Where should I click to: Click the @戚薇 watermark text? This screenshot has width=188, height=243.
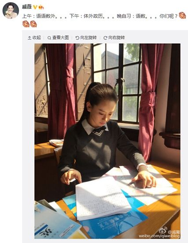pos(174,232)
